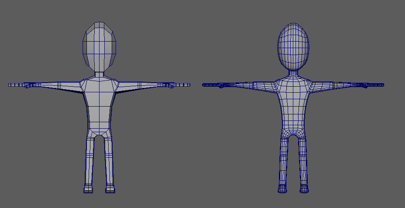Select the smoothed character's screen-left foot
The width and height of the screenshot is (405, 208).
282,189
